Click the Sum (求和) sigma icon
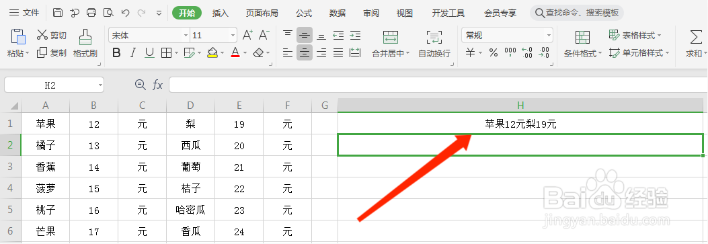The height and width of the screenshot is (244, 708). (x=695, y=37)
